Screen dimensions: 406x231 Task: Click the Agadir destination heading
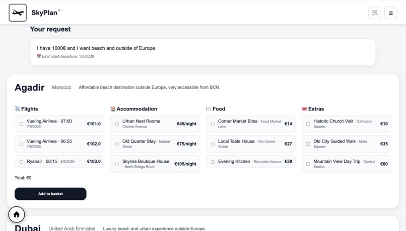30,87
